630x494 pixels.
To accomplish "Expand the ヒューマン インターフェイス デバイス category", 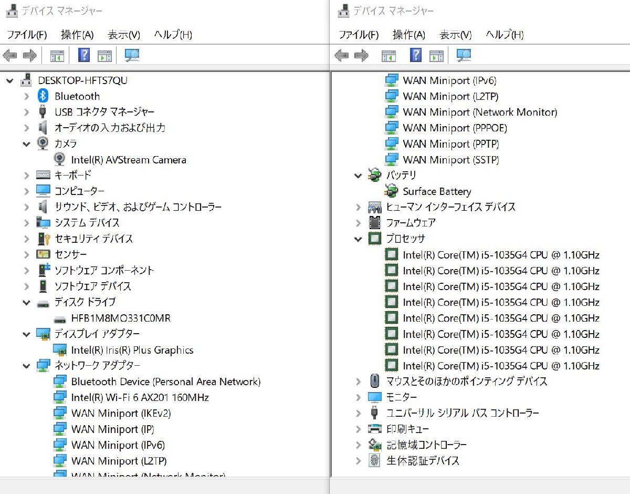I will pos(358,207).
